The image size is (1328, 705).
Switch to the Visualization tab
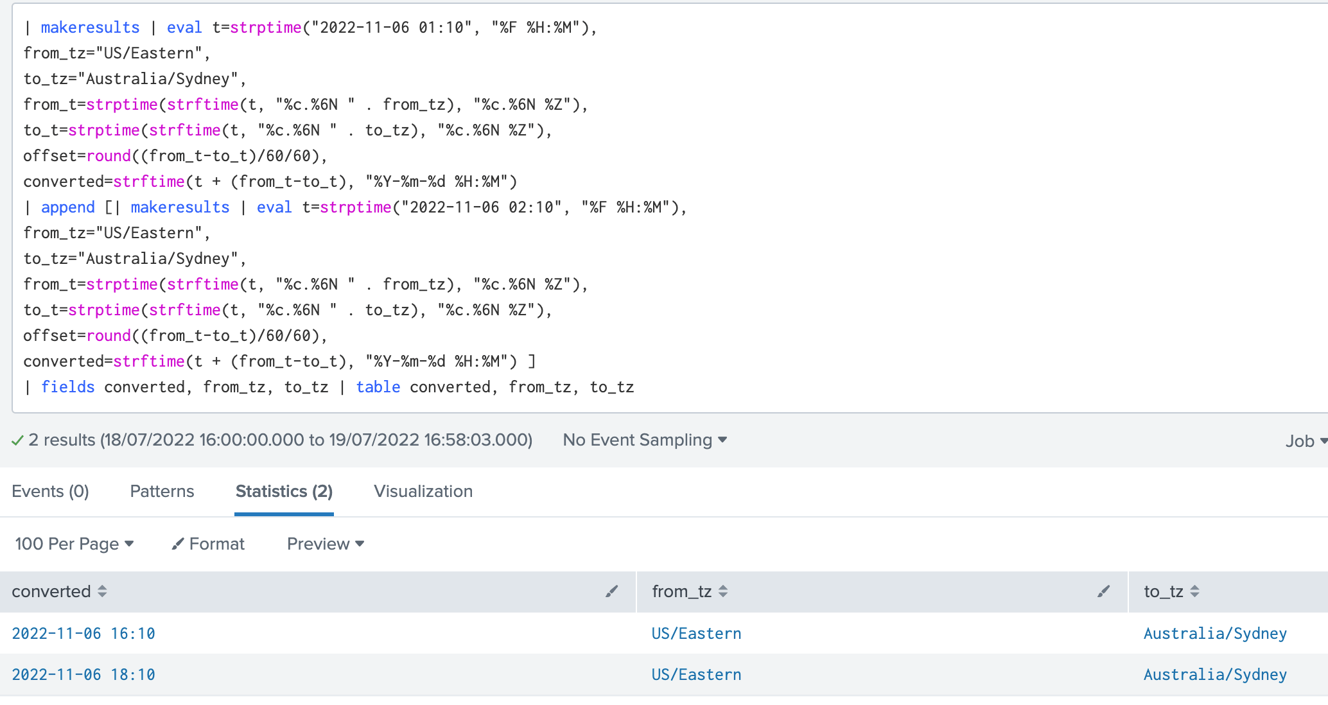(423, 491)
